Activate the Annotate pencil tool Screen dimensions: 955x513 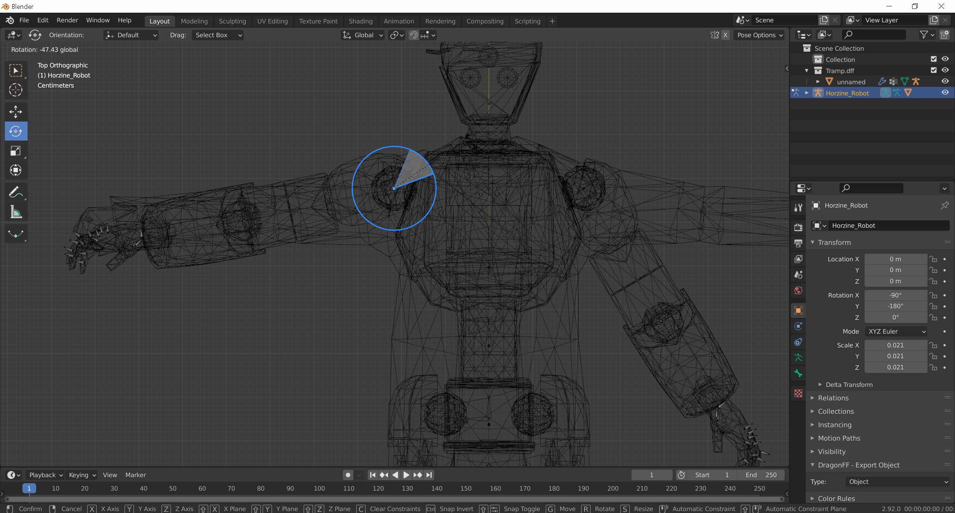point(16,193)
